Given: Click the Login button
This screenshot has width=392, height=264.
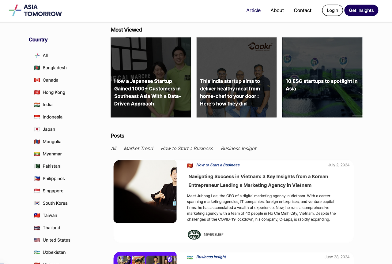Looking at the screenshot, I should click(x=332, y=10).
